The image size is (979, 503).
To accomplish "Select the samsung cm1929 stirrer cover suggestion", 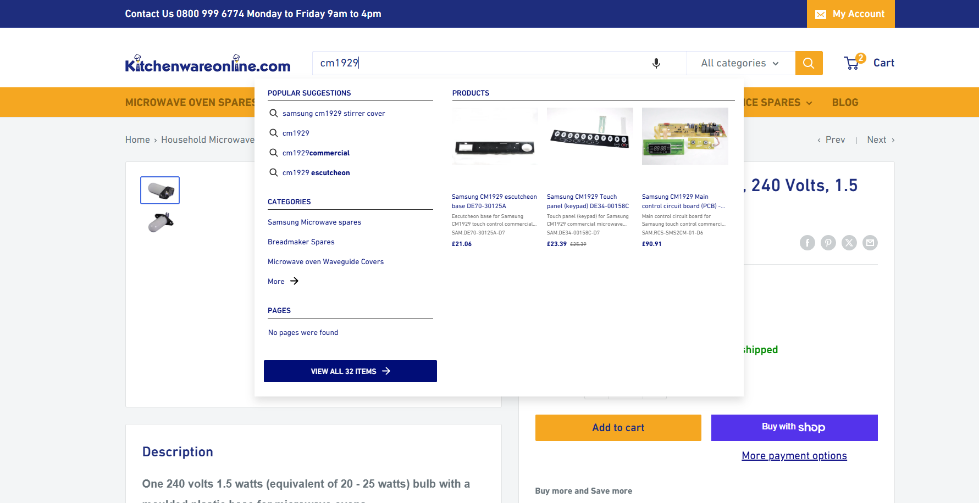I will point(333,113).
